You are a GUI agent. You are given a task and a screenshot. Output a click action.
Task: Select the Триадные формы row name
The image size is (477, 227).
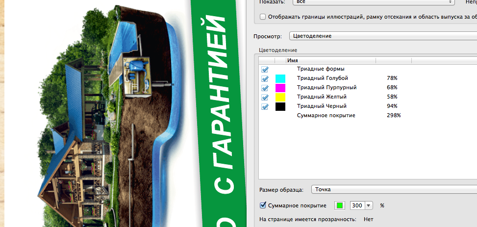pos(321,69)
